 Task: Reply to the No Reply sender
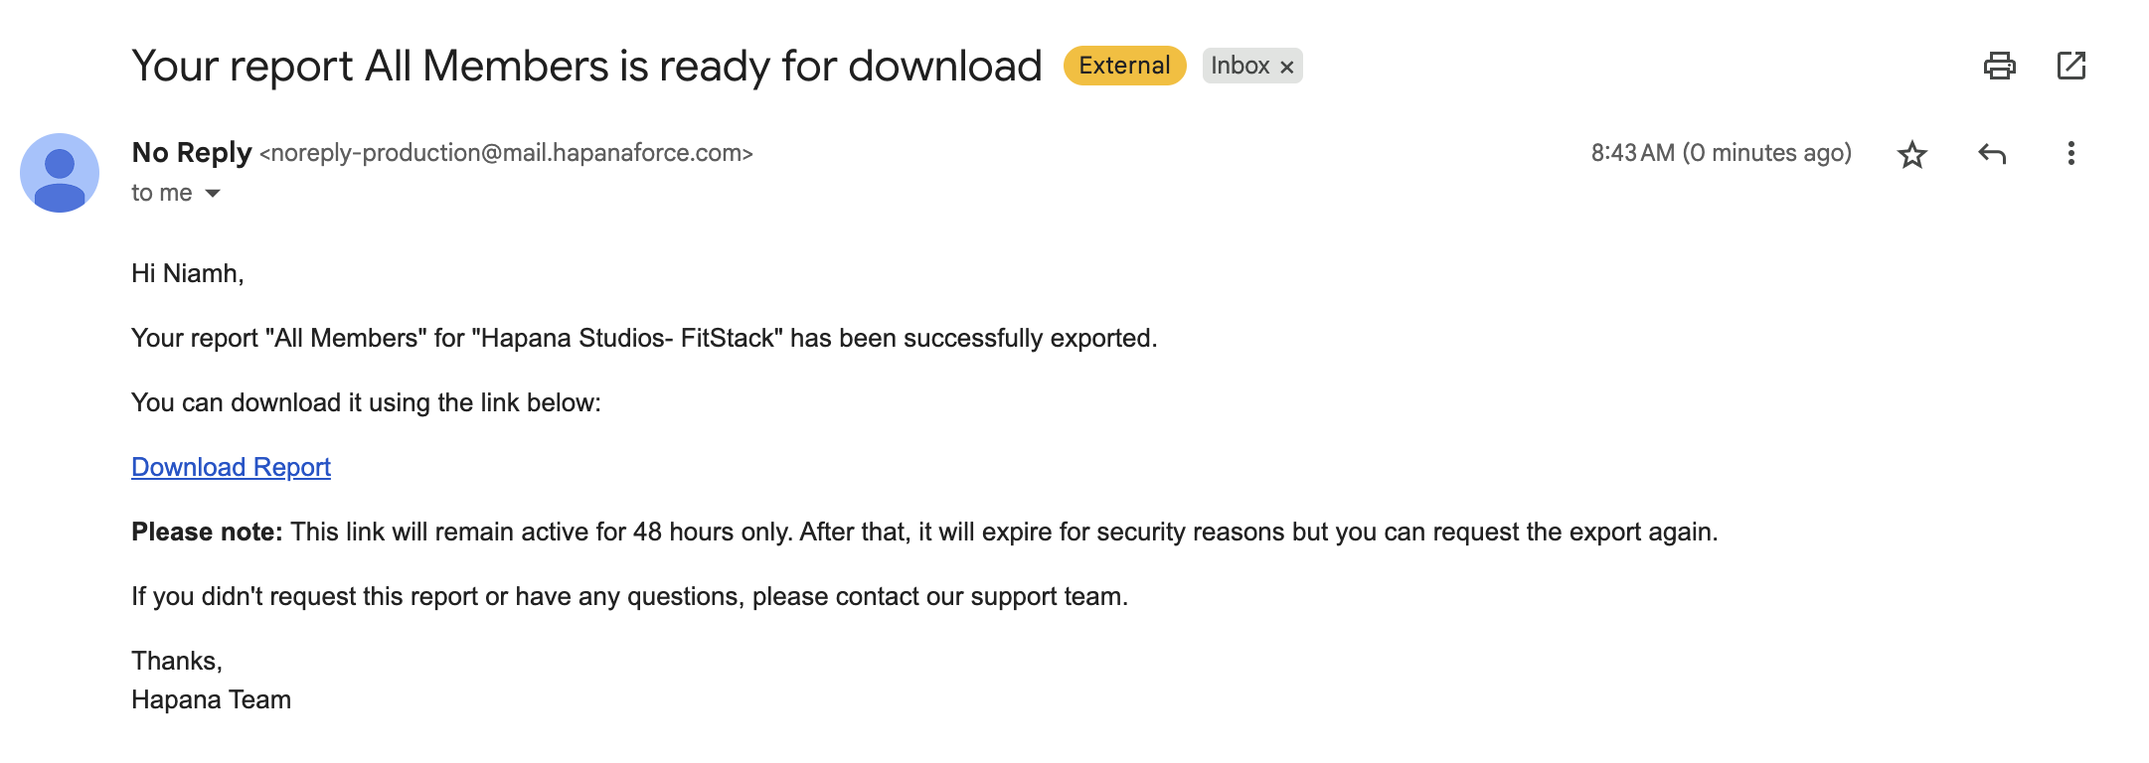pos(1992,154)
